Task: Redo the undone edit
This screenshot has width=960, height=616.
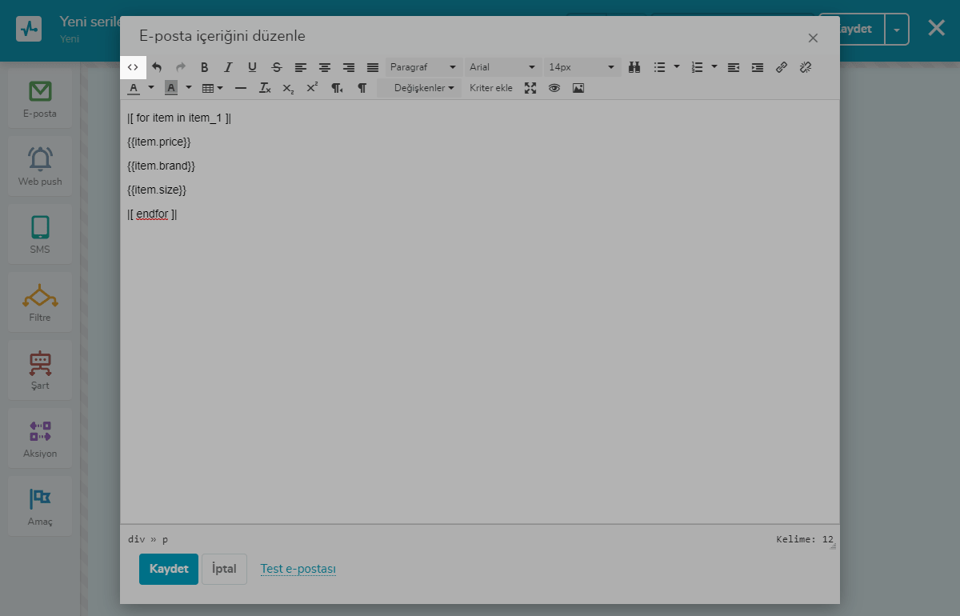Action: click(181, 67)
